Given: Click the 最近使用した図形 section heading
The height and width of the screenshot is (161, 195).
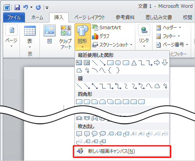Looking at the screenshot, I should (96, 55).
